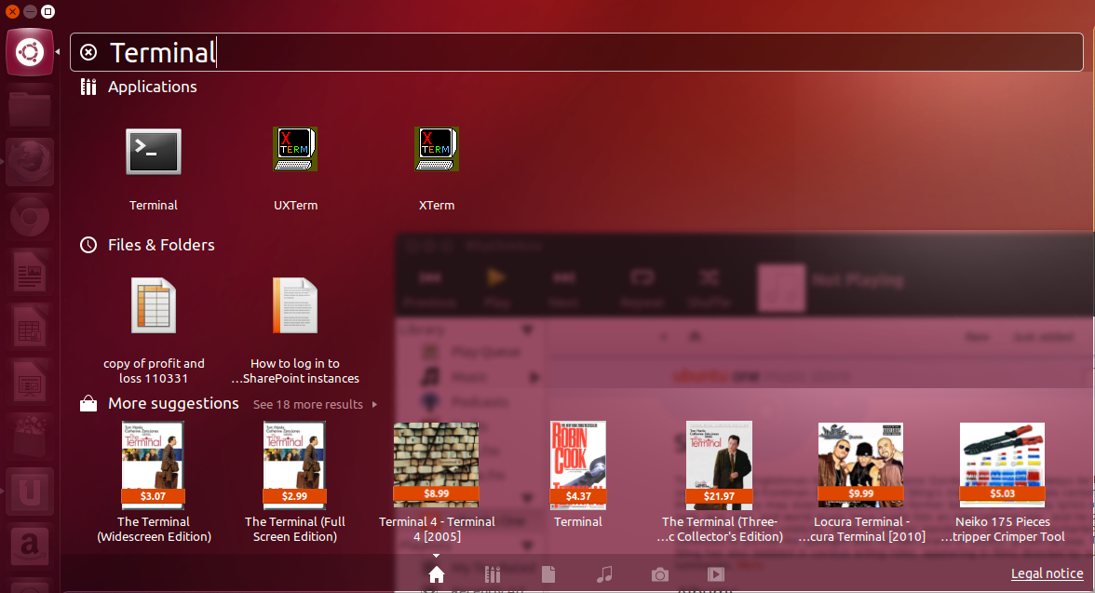Open Chrome browser from the launcher
The width and height of the screenshot is (1095, 593).
[x=30, y=217]
